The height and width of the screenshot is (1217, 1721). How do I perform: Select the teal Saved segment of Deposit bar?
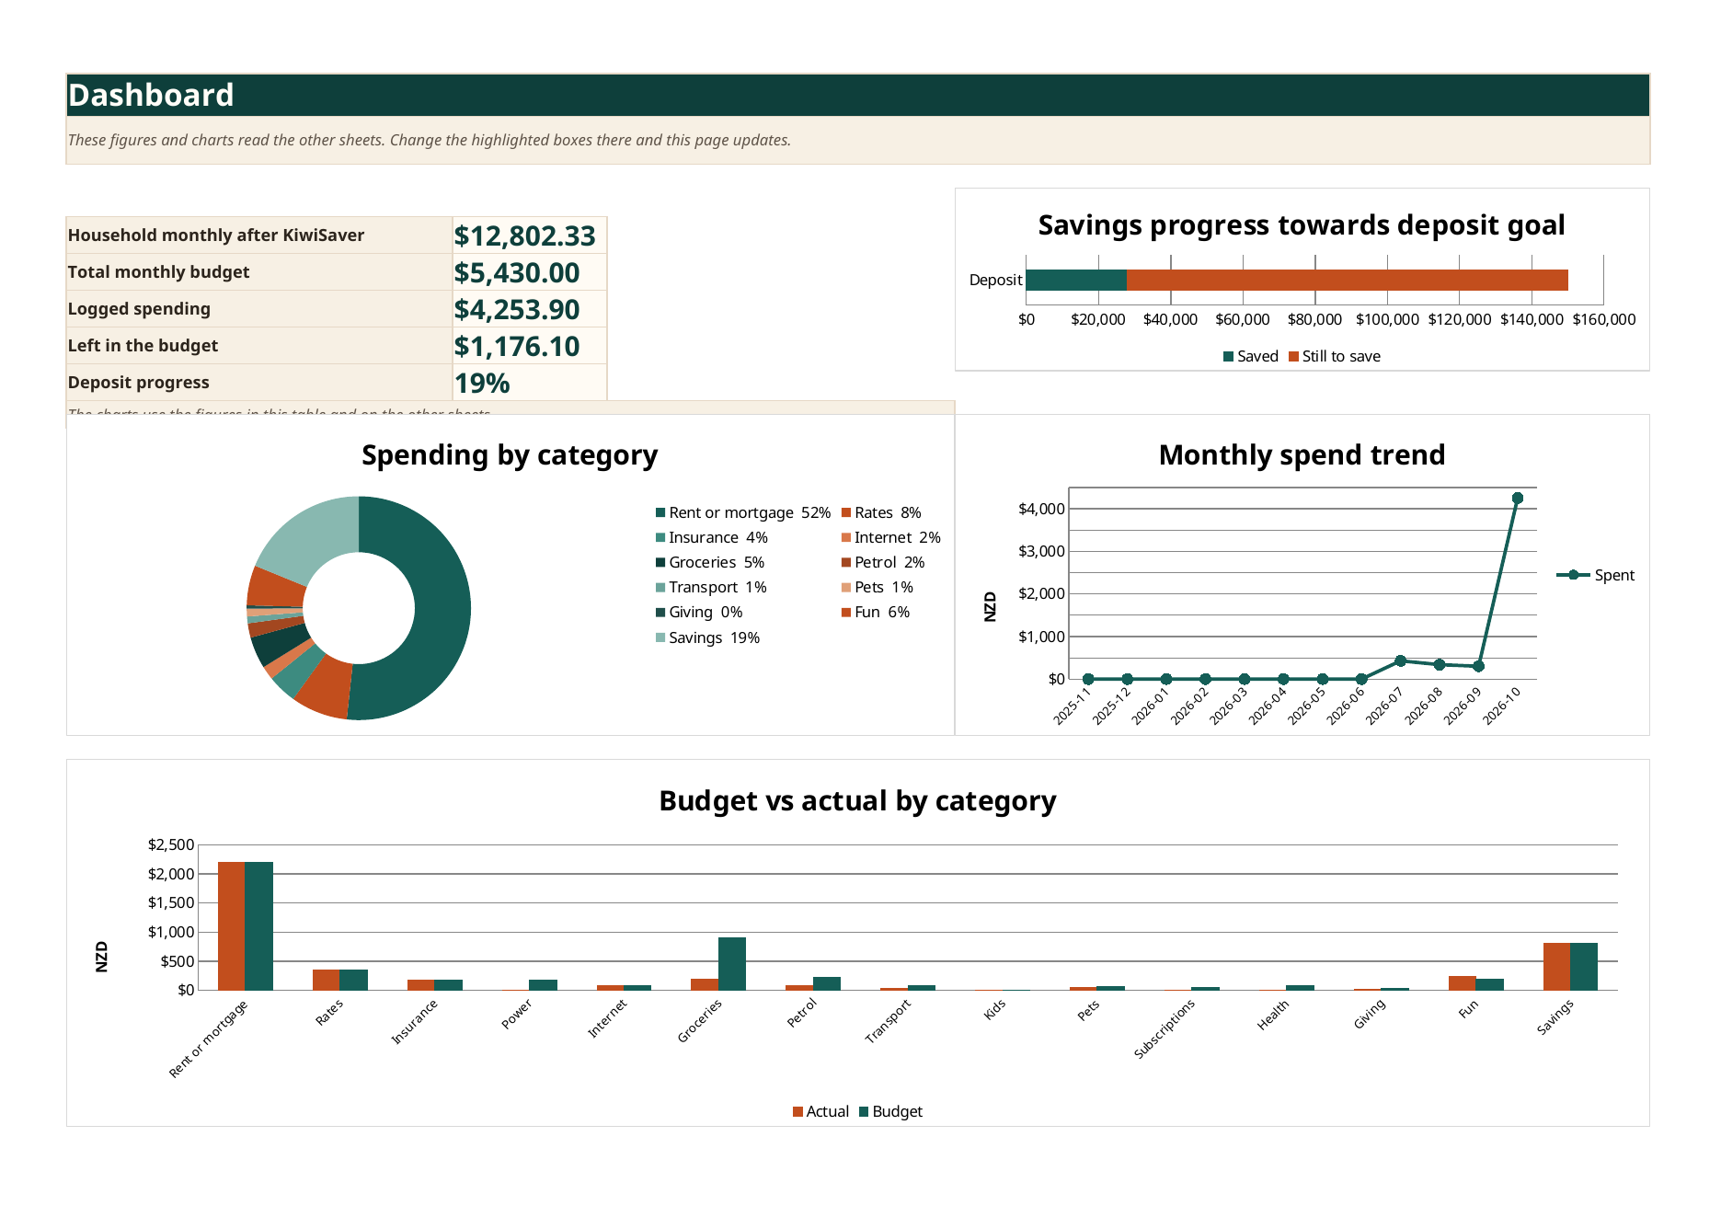1076,280
